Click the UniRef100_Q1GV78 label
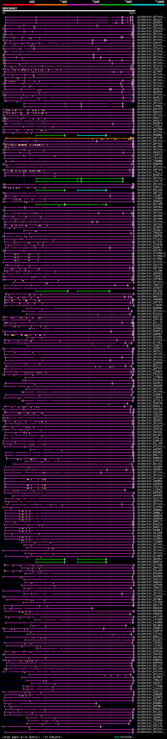Screen dimensions: 167x739 tap(150, 265)
